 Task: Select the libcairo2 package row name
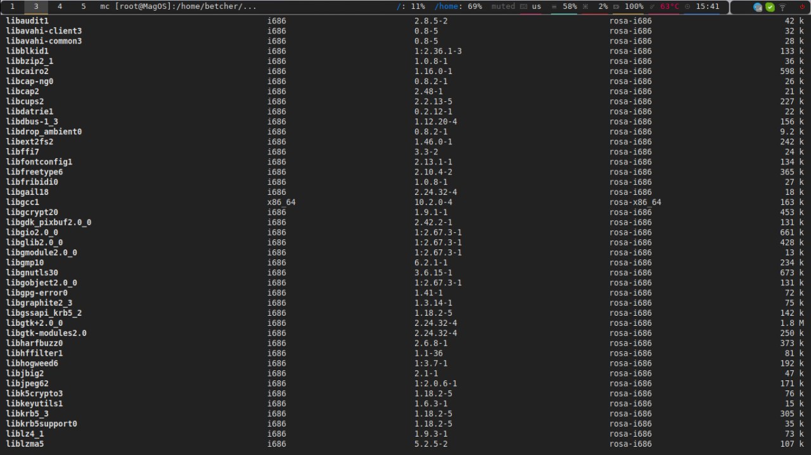[27, 72]
